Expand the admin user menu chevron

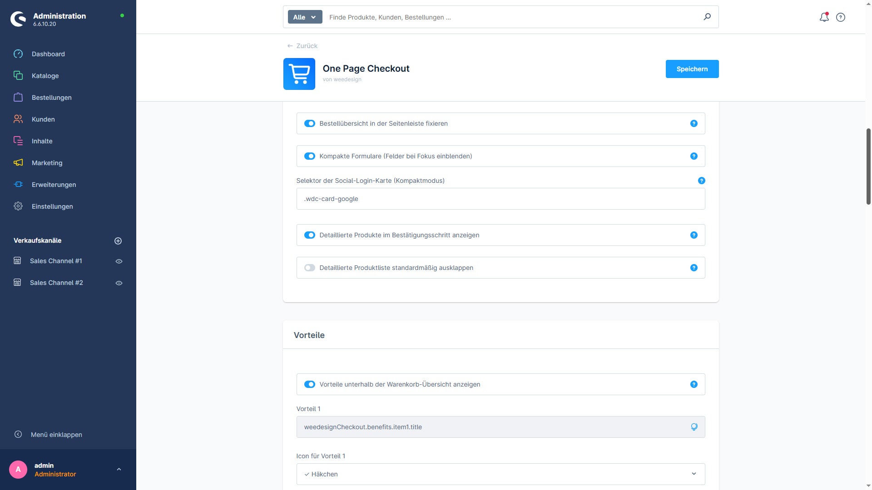(119, 470)
